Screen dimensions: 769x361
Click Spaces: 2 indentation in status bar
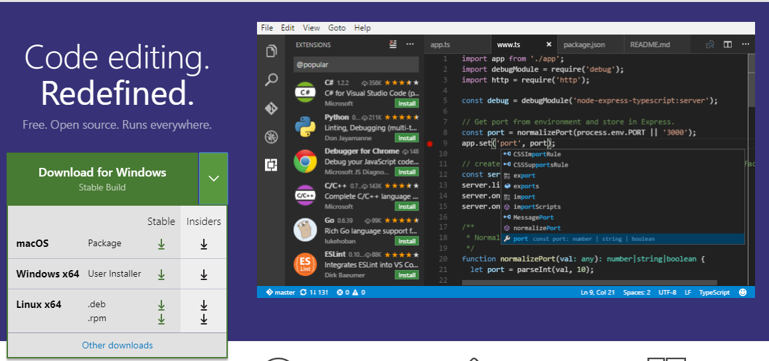coord(637,293)
